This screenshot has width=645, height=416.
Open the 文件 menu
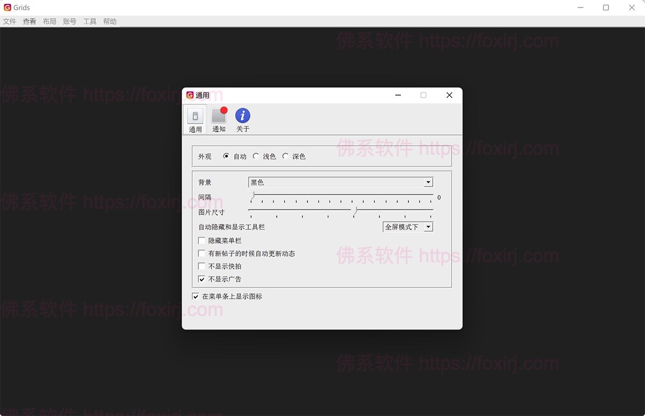tap(9, 21)
